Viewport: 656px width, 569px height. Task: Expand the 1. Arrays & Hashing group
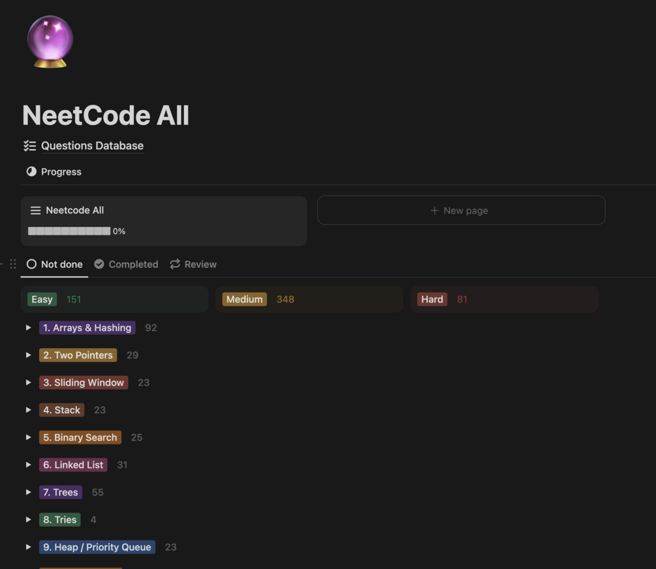[x=28, y=328]
